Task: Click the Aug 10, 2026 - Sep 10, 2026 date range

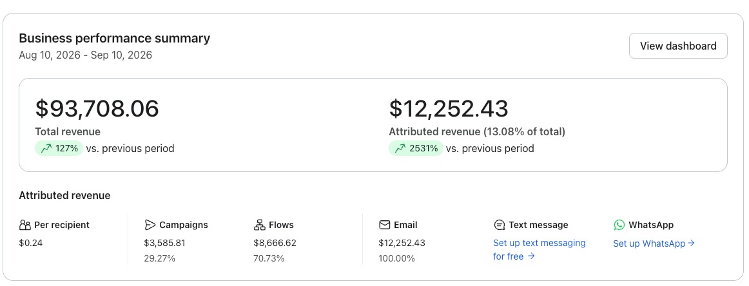Action: [x=86, y=55]
